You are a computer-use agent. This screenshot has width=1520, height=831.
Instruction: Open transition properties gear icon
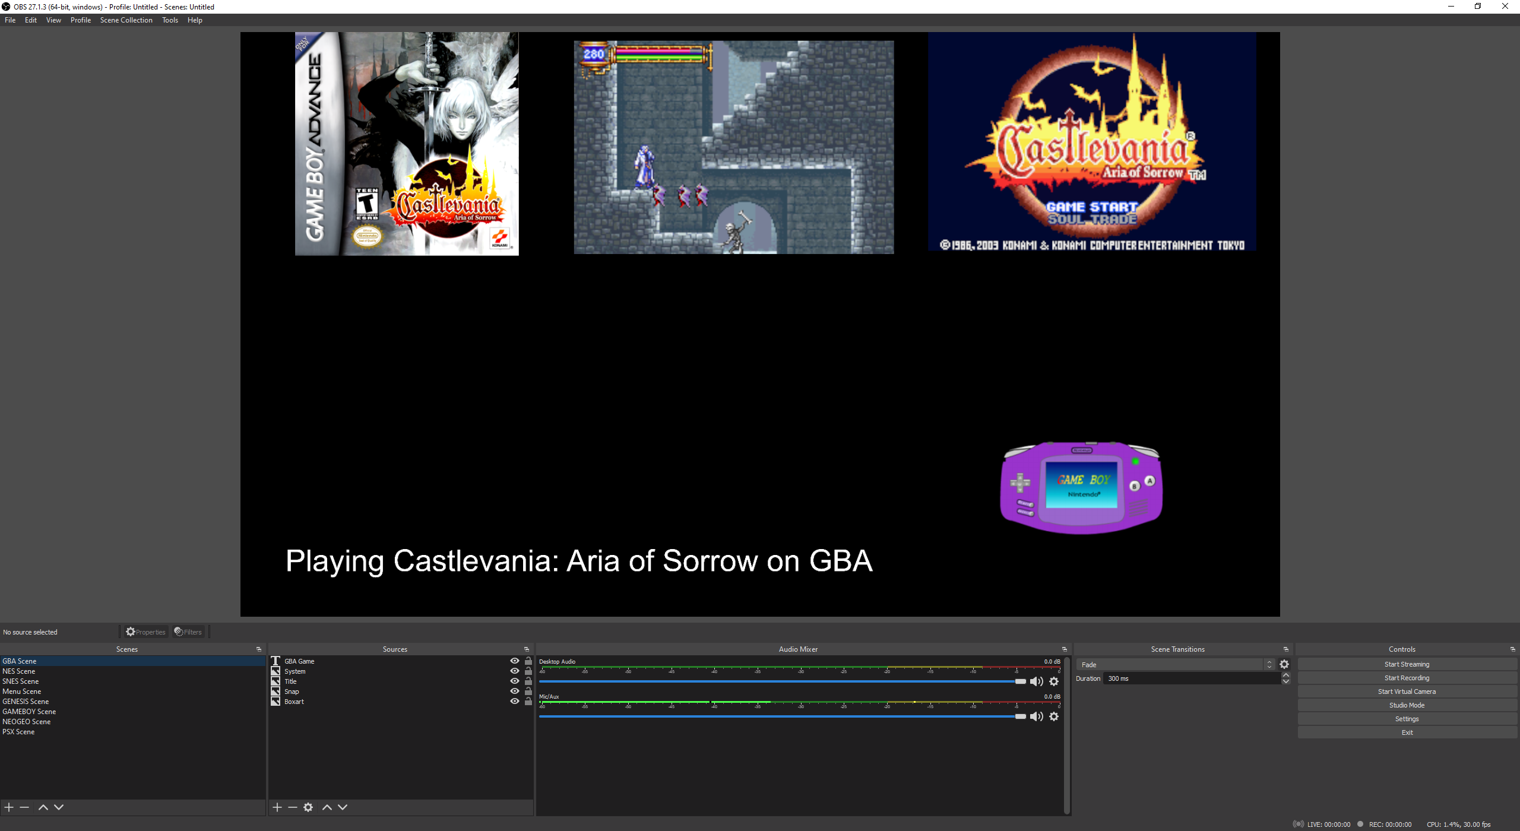1284,665
